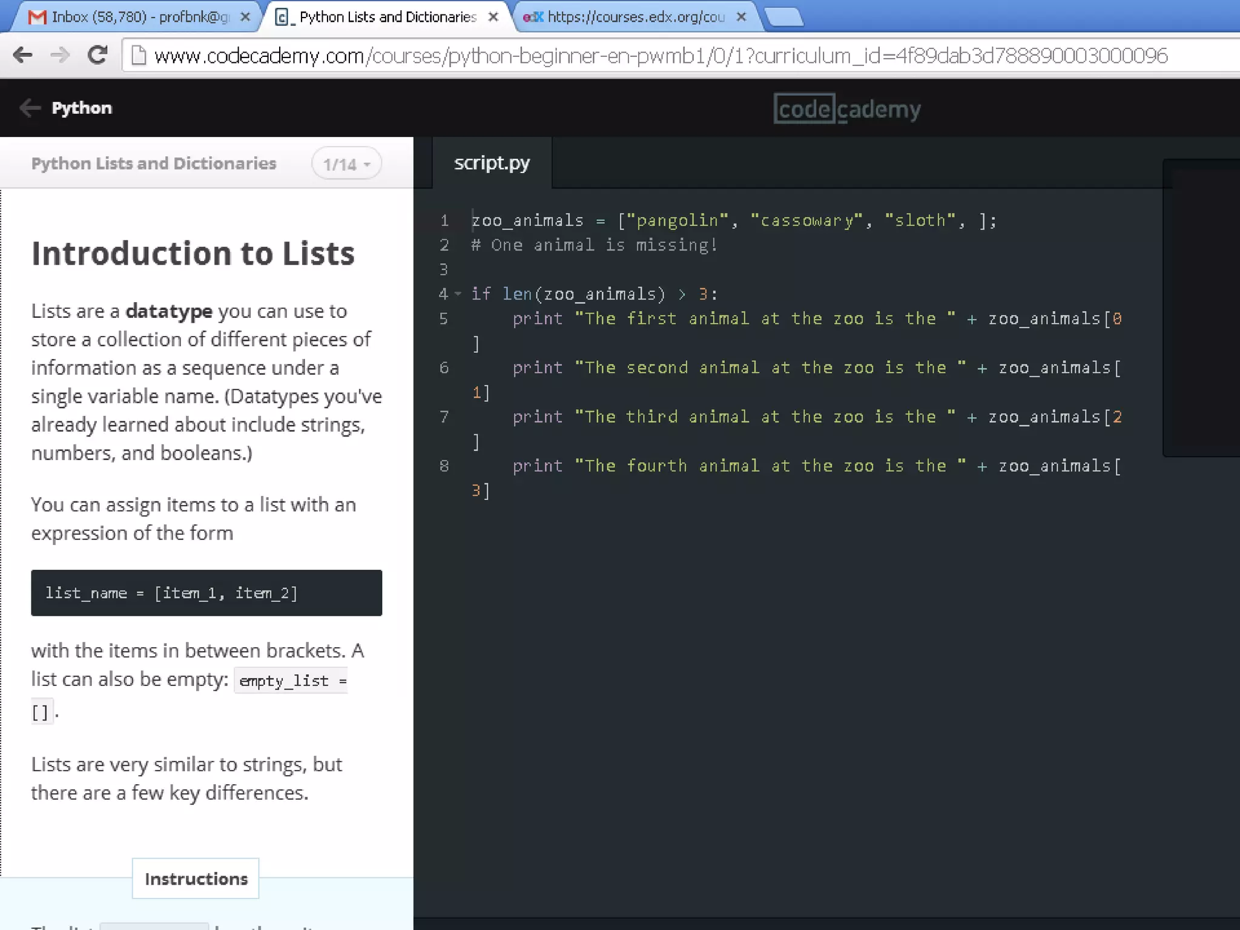Go back using the arrow beside Python
This screenshot has height=930, width=1240.
point(30,108)
